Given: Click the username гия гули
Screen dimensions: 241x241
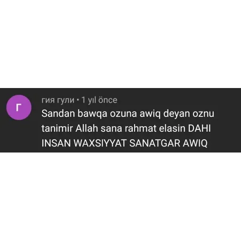Looking at the screenshot, I should (x=58, y=100).
